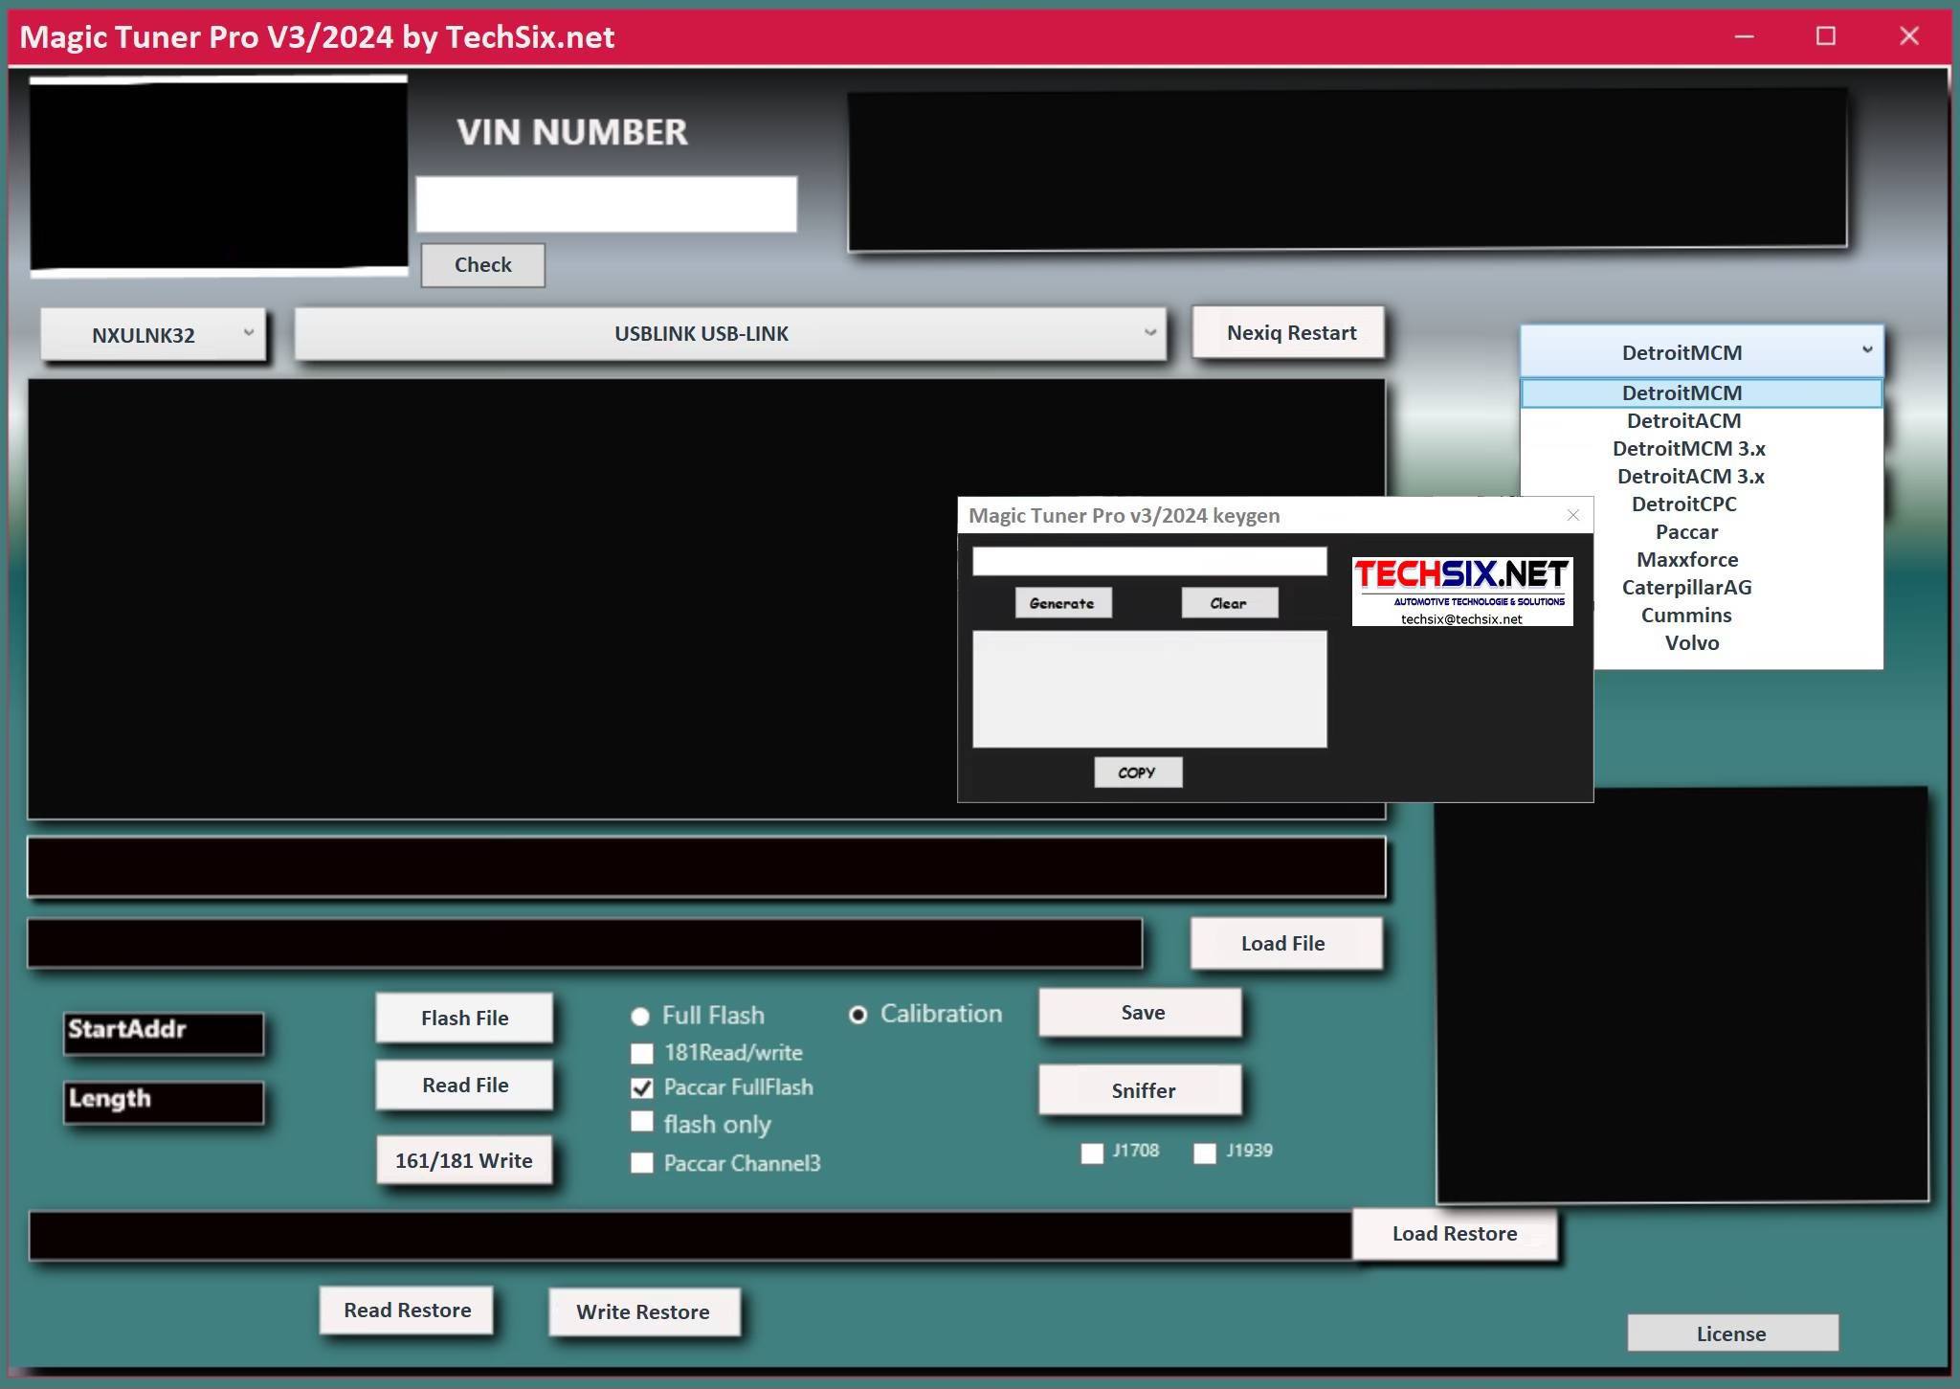
Task: Click the Load Restore button
Action: point(1455,1234)
